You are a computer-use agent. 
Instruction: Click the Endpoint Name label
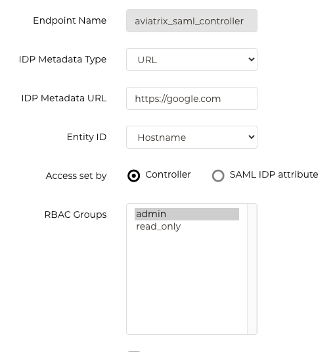click(70, 20)
